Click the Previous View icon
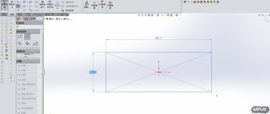Image resolution: width=270 pixels, height=114 pixels. point(146,15)
